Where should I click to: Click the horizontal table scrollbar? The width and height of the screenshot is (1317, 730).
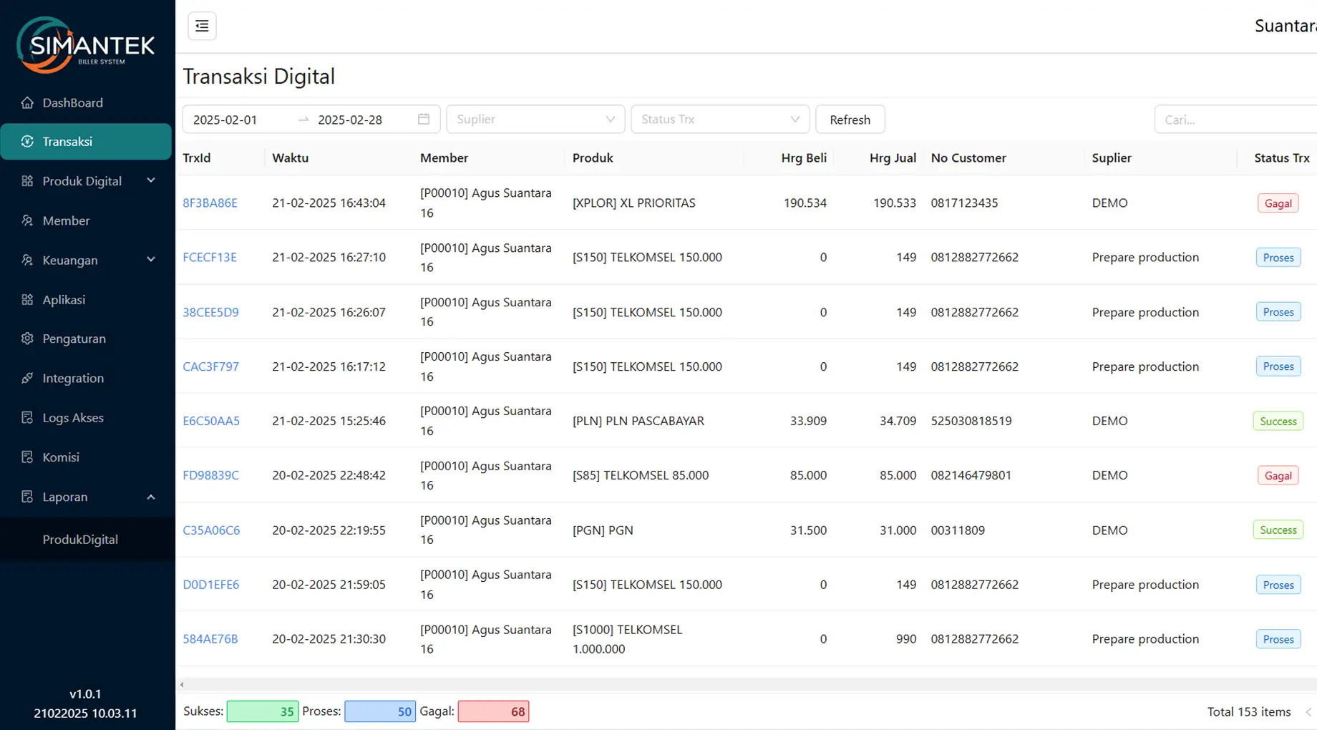747,684
